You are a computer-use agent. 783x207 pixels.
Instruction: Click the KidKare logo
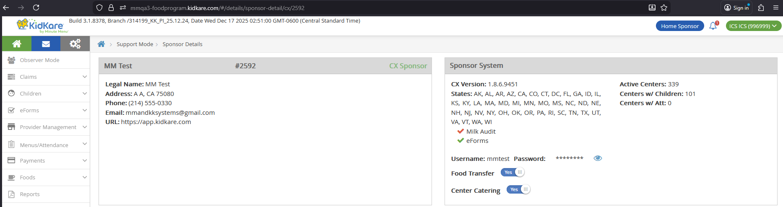click(42, 26)
